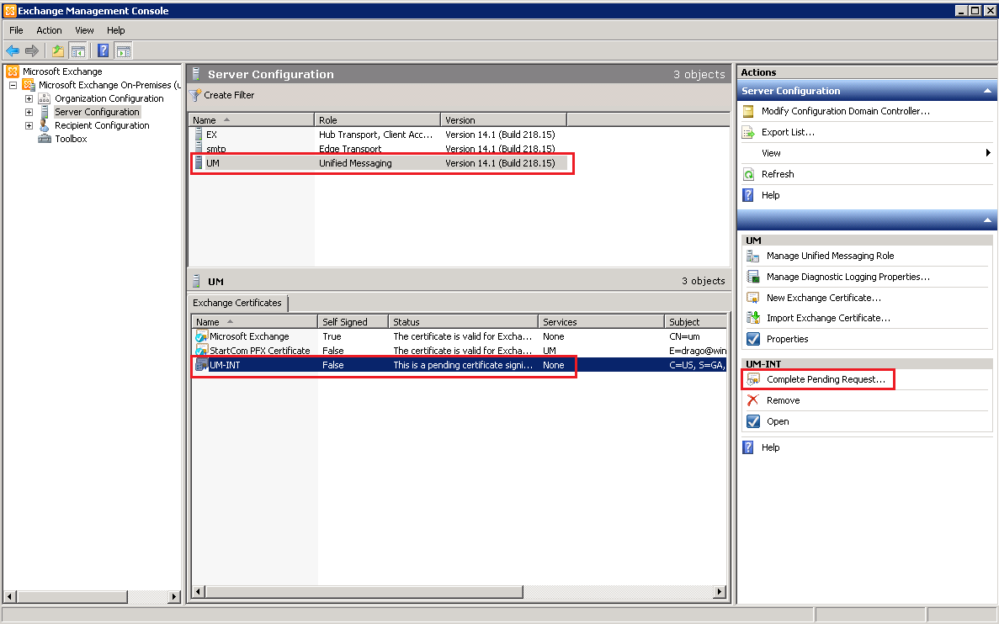Sort servers by Version column header

point(503,120)
